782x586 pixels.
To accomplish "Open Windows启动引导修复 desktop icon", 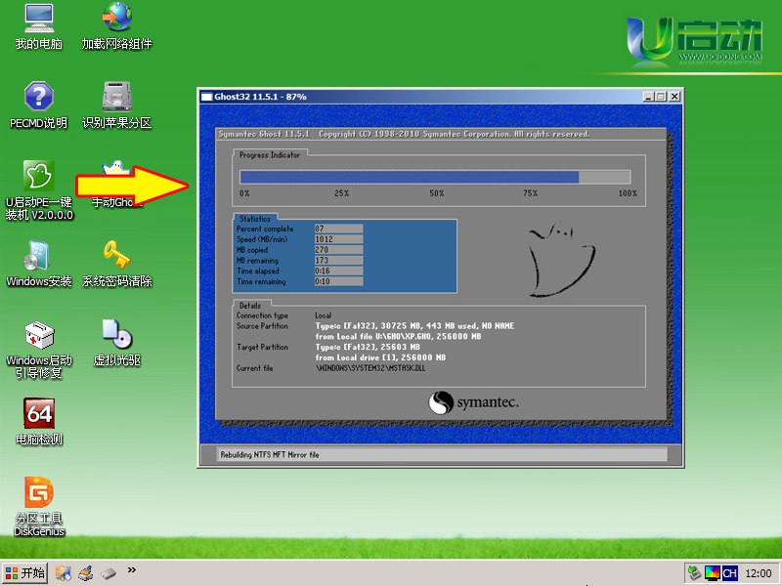I will 39,350.
